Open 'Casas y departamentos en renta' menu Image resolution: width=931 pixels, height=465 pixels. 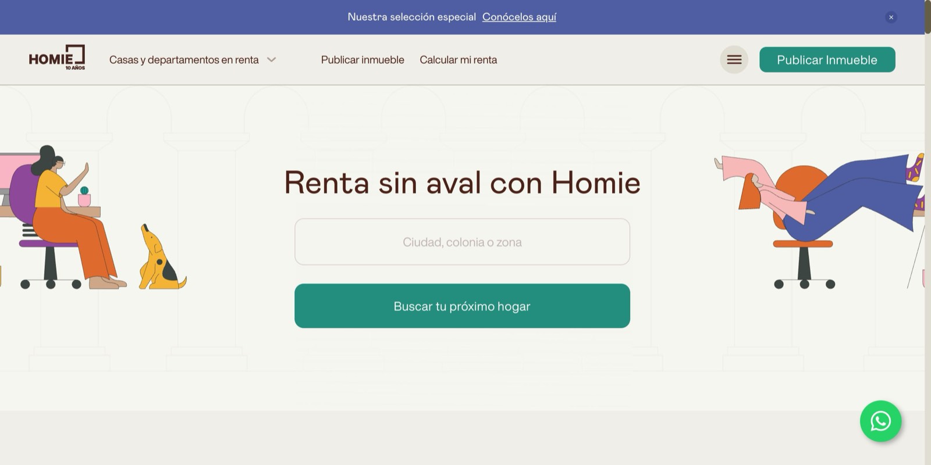(x=184, y=60)
